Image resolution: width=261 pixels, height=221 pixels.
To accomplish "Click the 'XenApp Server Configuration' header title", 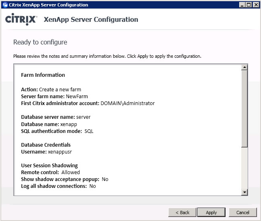I will [x=91, y=19].
